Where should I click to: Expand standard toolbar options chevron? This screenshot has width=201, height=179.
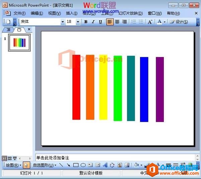pyautogui.click(x=15, y=22)
